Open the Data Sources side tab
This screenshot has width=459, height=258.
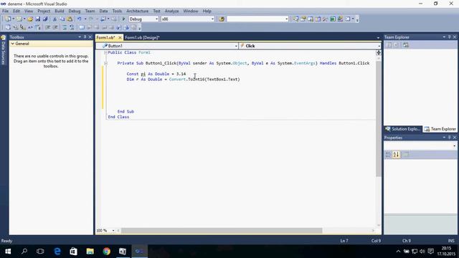[x=4, y=50]
